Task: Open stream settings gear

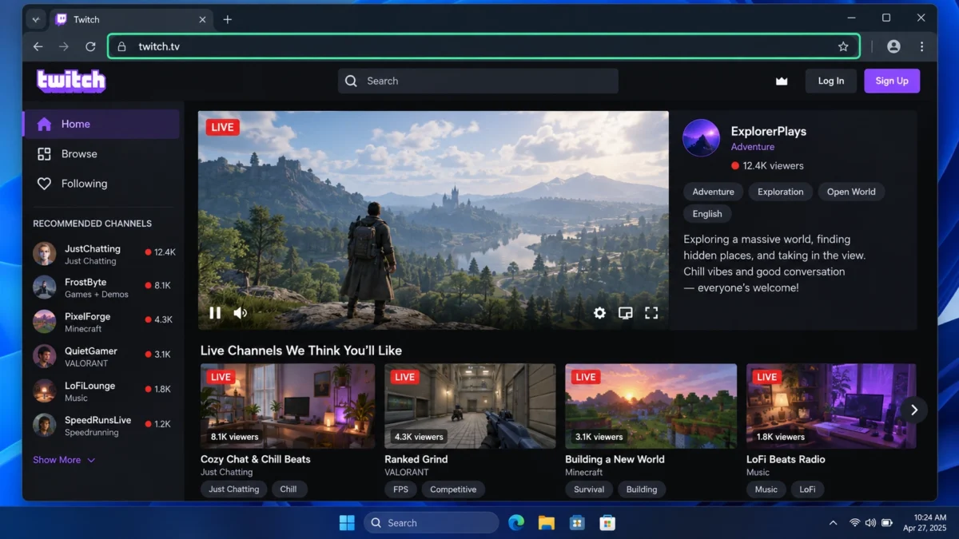Action: (599, 313)
